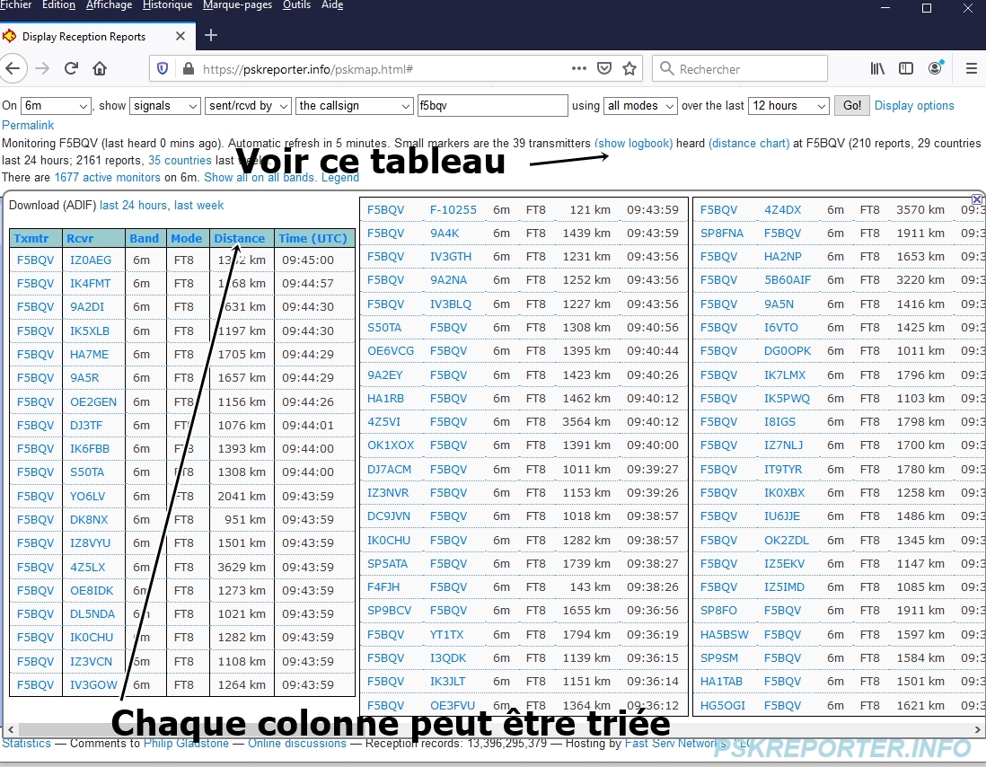
Task: Click the Permalink link
Action: pos(28,125)
